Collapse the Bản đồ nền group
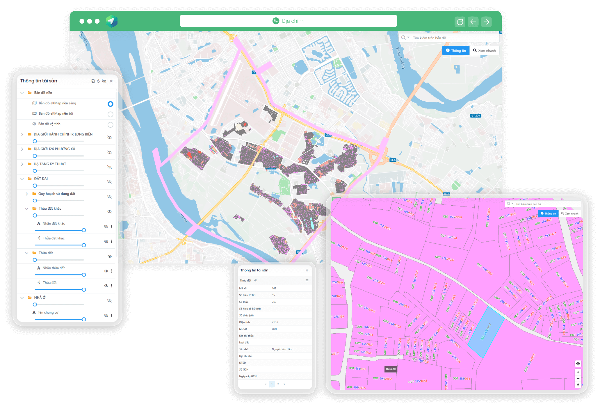600x406 pixels. coord(22,93)
